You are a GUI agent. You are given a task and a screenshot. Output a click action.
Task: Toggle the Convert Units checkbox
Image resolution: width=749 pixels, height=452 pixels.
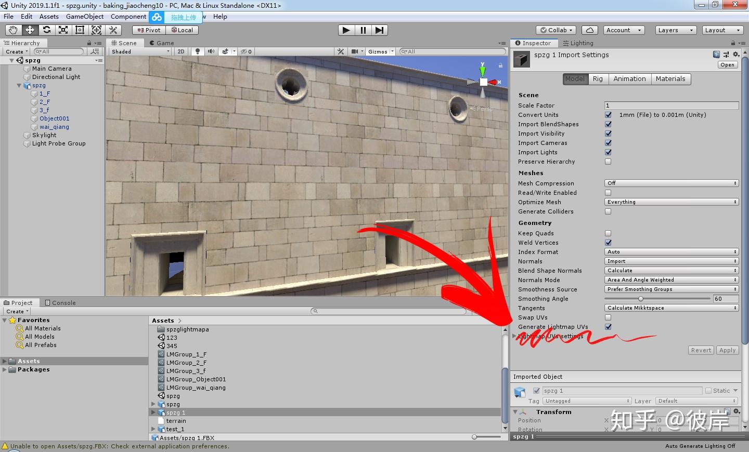pyautogui.click(x=608, y=115)
